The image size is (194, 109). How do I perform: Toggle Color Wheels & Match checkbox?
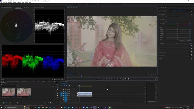pos(191,52)
